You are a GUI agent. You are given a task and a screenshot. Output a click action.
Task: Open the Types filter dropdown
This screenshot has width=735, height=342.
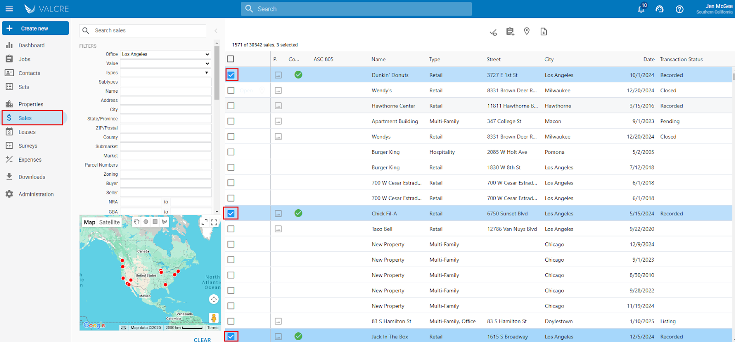(165, 73)
